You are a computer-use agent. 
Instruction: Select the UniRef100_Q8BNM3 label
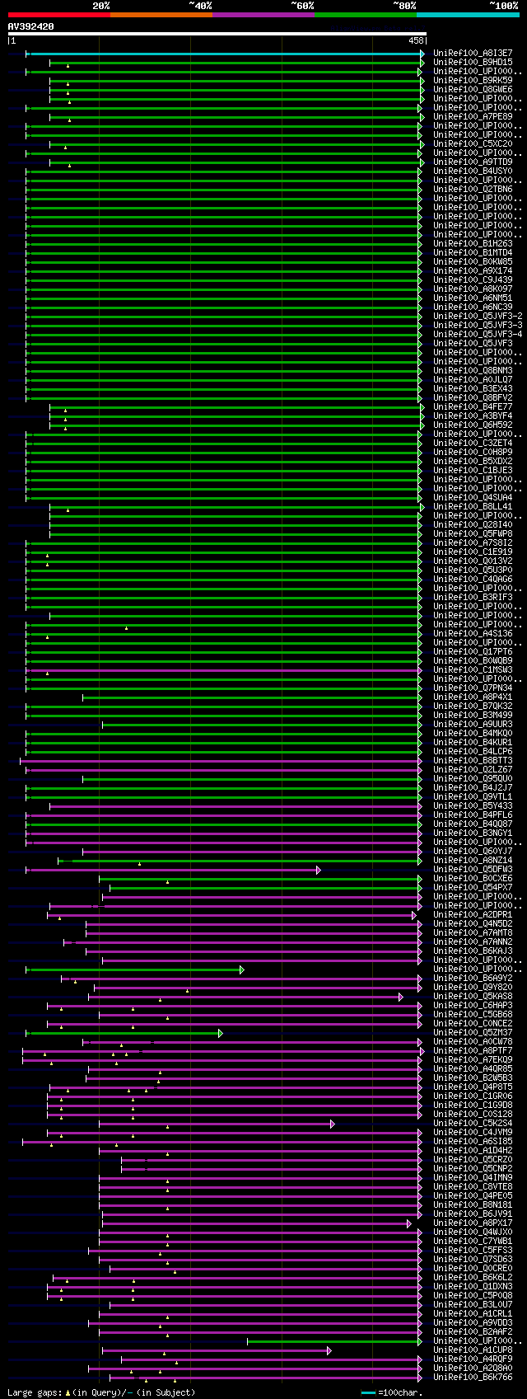tap(473, 370)
